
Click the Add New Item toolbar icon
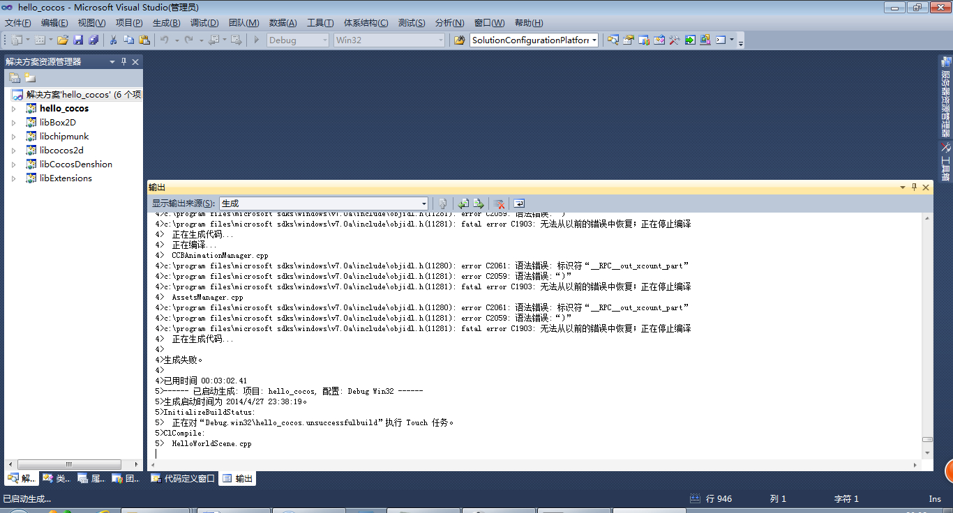coord(40,40)
